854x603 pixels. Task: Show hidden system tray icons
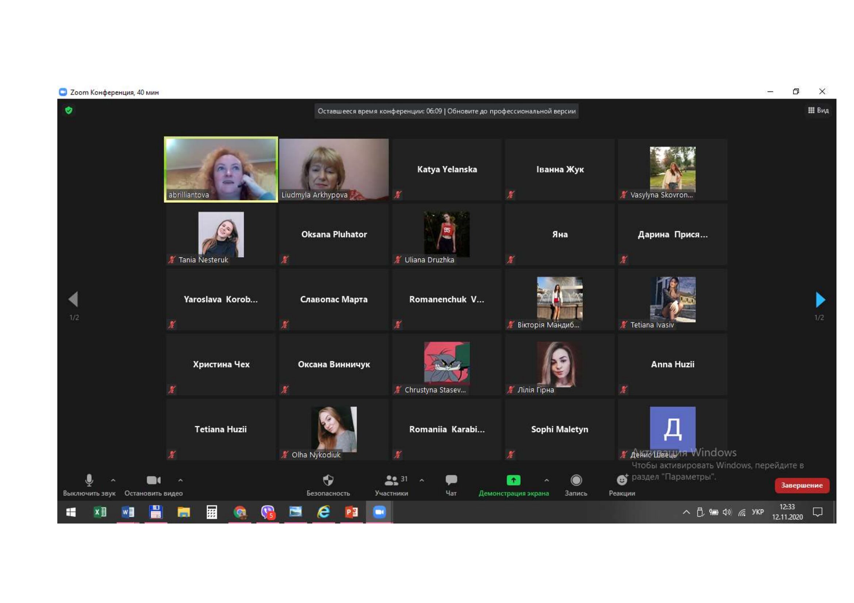[x=686, y=512]
